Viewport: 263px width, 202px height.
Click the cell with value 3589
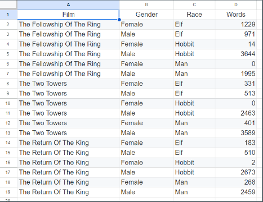pos(236,133)
